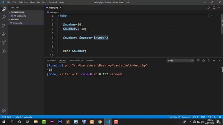Open Cortana circle in taskbar
223x125 pixels.
pos(20,122)
